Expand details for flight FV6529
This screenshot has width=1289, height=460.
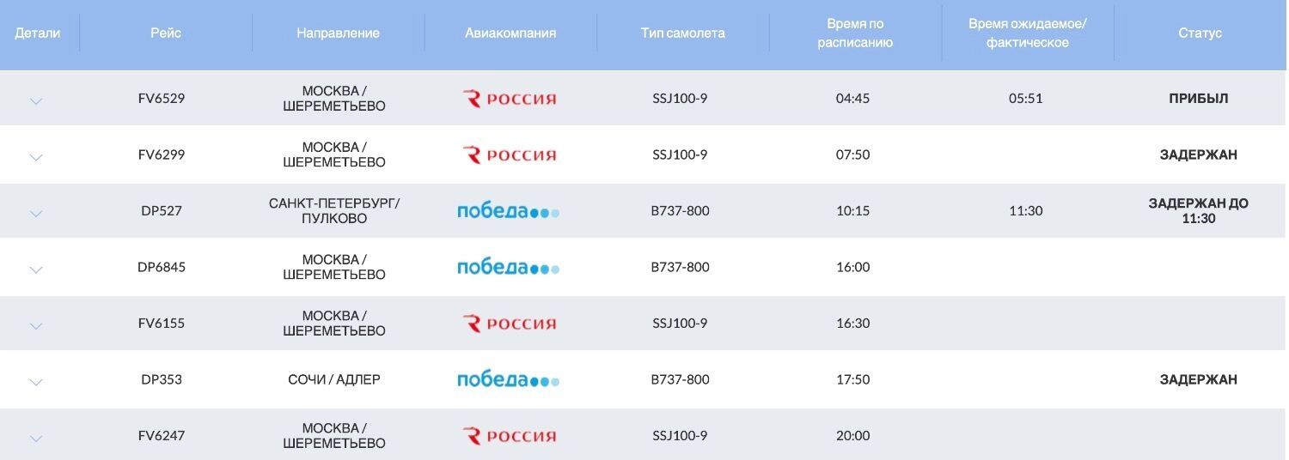tap(36, 100)
